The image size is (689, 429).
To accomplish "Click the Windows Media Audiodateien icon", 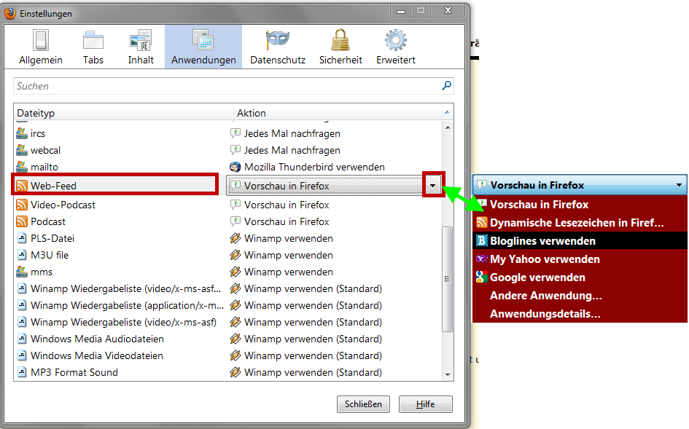I will click(22, 339).
